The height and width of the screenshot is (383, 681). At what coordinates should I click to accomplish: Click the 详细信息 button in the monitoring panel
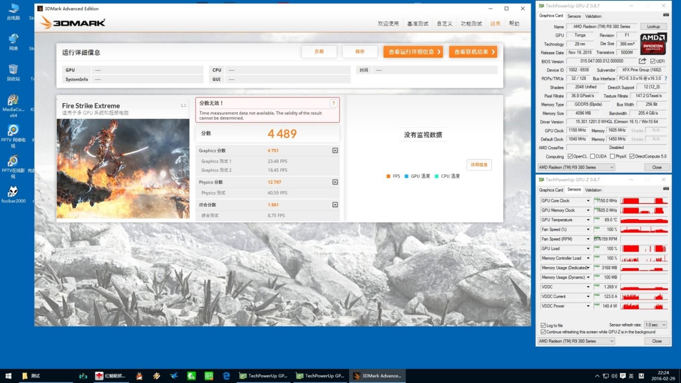[x=479, y=165]
